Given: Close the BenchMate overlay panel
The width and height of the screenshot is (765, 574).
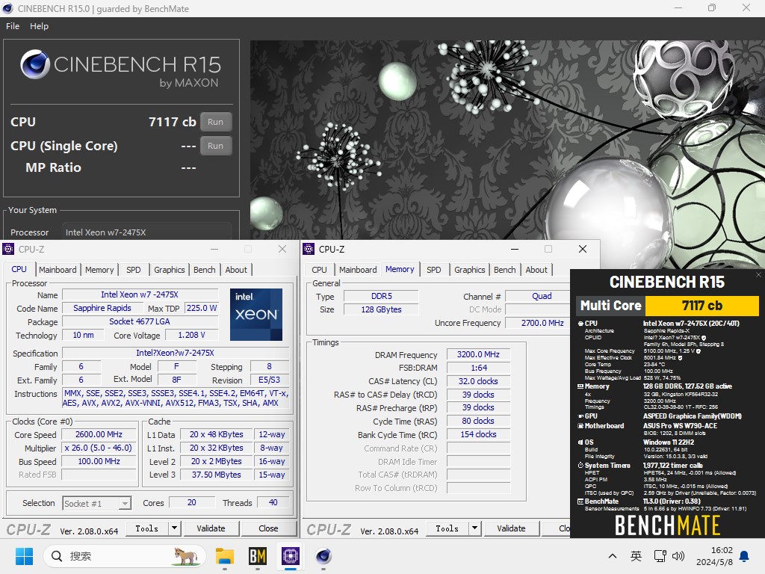Looking at the screenshot, I should tap(759, 275).
